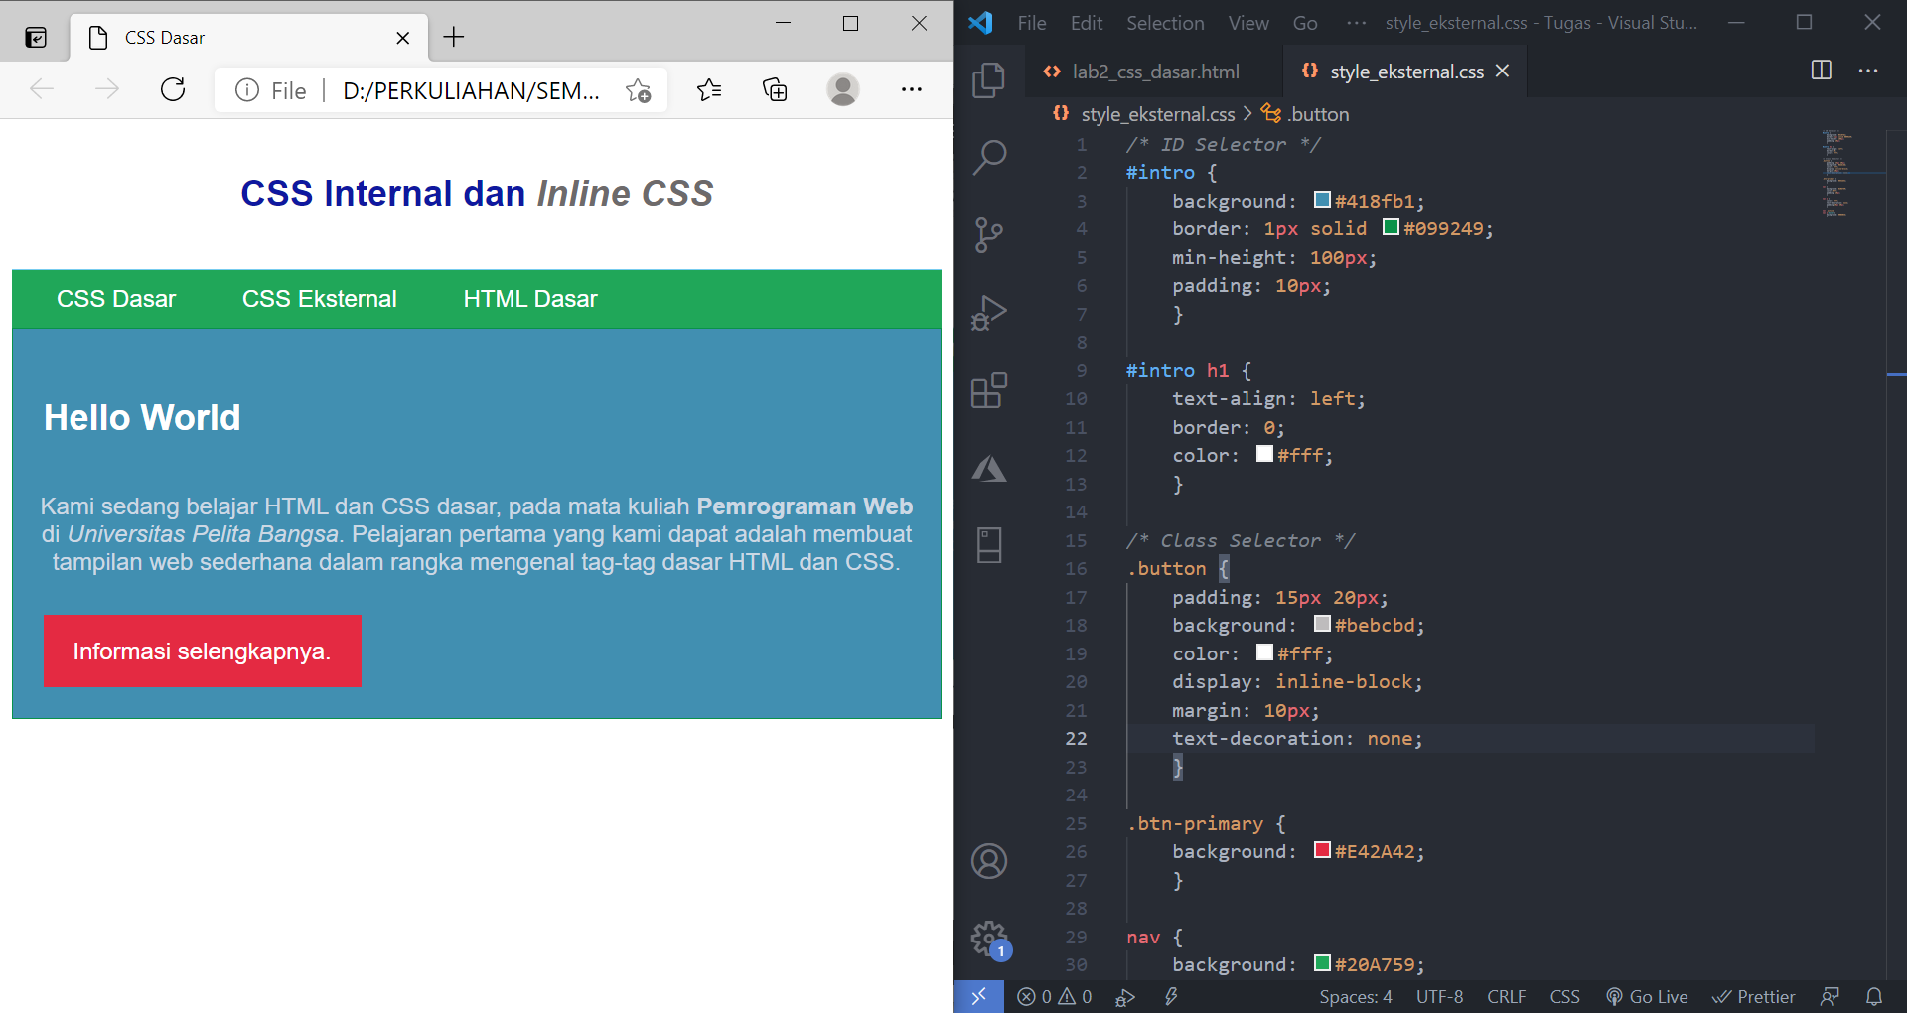Image resolution: width=1907 pixels, height=1013 pixels.
Task: Close the CSS Dasar browser tab
Action: 402,38
